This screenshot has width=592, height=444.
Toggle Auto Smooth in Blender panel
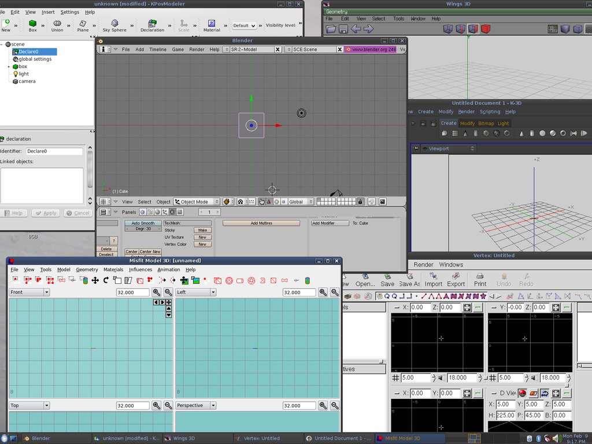143,223
